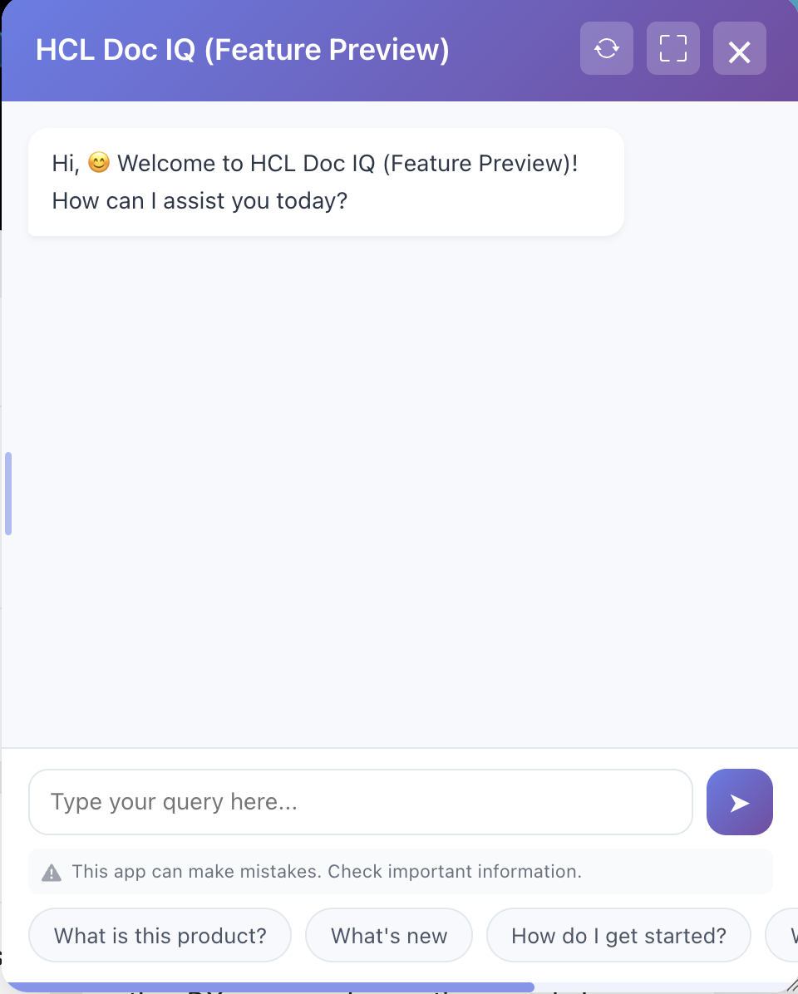Image resolution: width=798 pixels, height=994 pixels.
Task: Choose the 'How do I get started?' prompt
Action: (618, 935)
